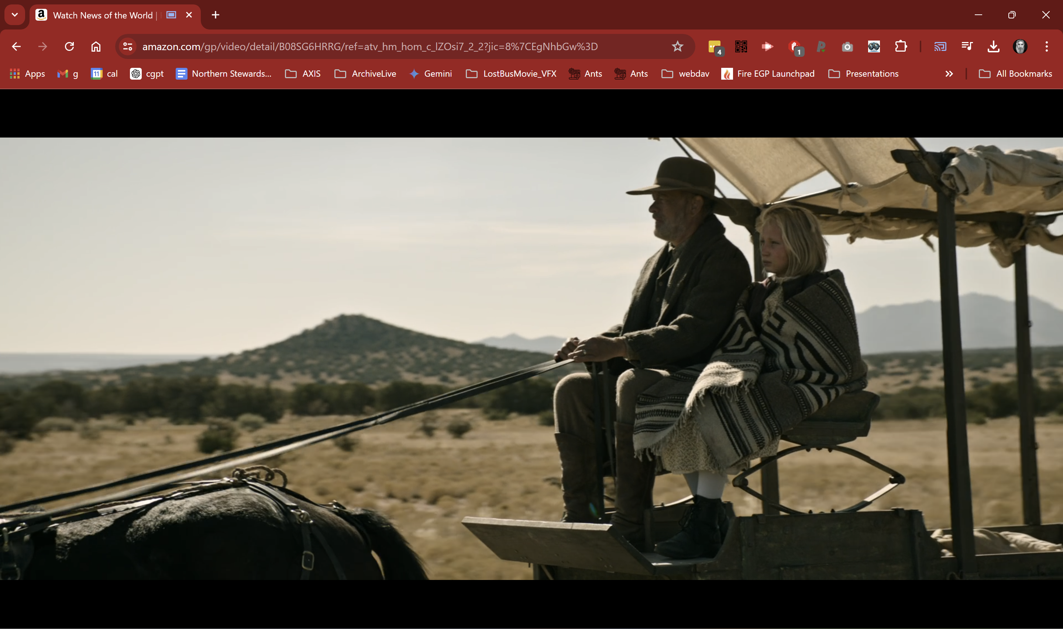Open a new browser tab
The height and width of the screenshot is (629, 1063).
216,15
